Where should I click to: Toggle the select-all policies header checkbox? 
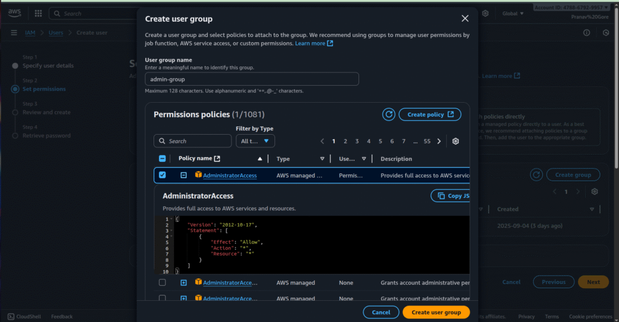tap(162, 159)
